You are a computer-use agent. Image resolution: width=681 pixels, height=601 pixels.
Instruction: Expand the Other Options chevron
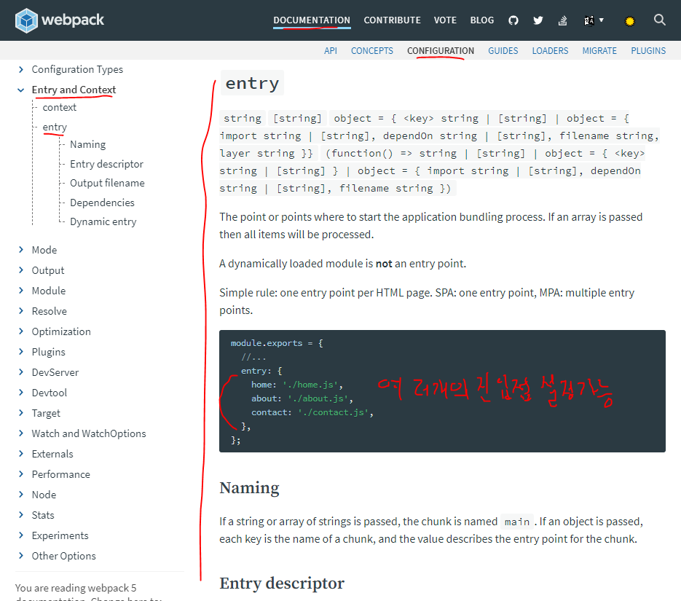[x=21, y=555]
